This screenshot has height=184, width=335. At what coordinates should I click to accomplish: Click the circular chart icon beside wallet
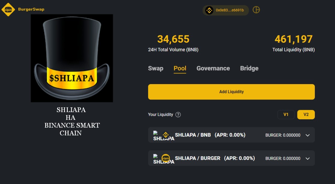click(256, 10)
